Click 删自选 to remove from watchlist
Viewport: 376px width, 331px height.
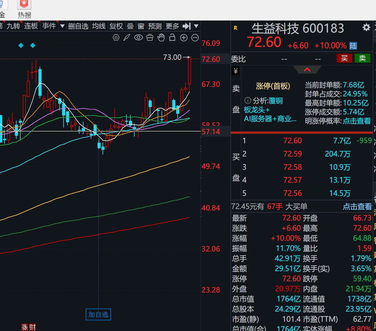click(x=78, y=26)
